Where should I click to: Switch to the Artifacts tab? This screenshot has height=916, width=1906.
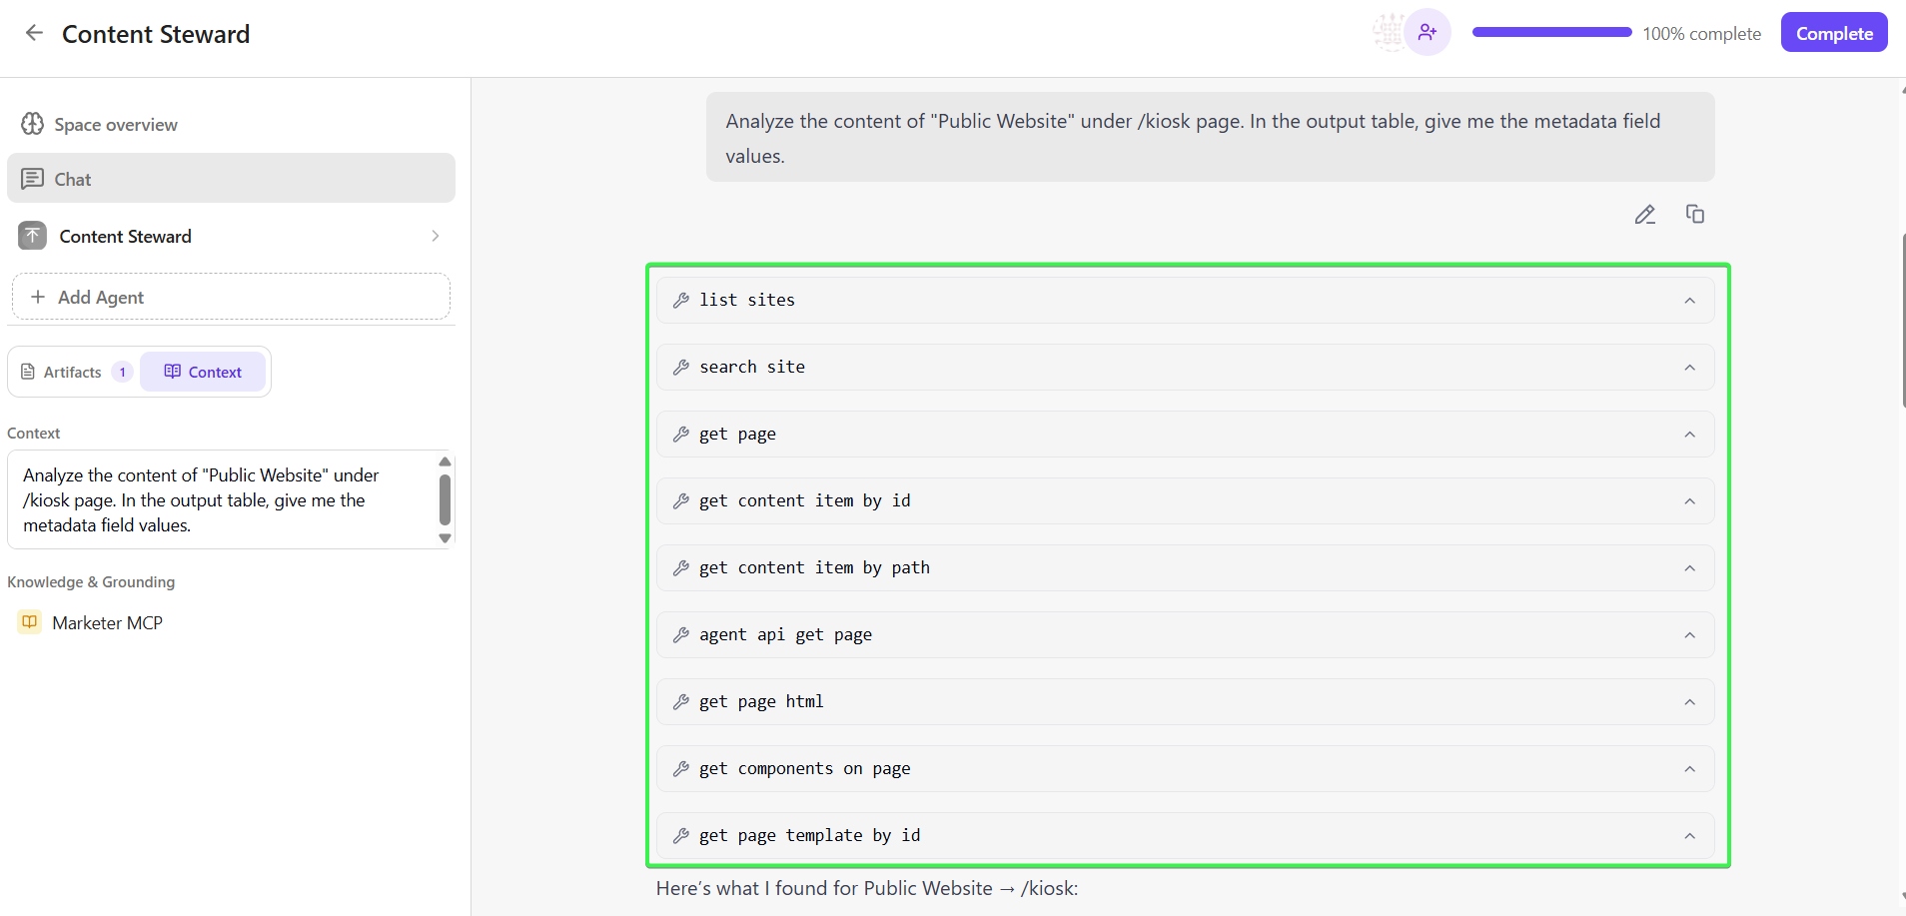tap(73, 371)
